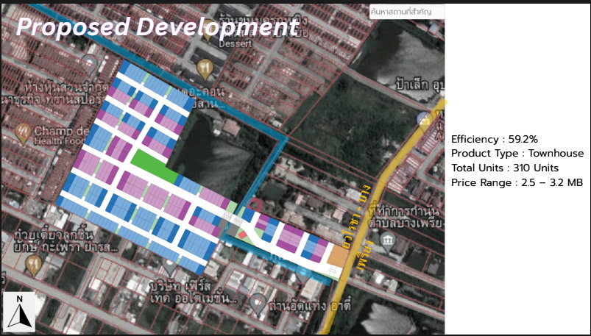This screenshot has width=591, height=336.
Task: Click the Proposed Development title
Action: tap(158, 27)
